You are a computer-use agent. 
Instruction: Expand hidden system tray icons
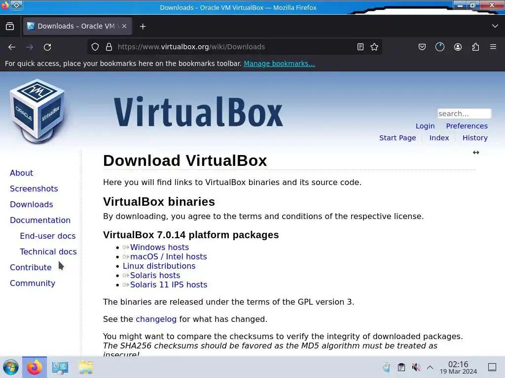point(430,367)
